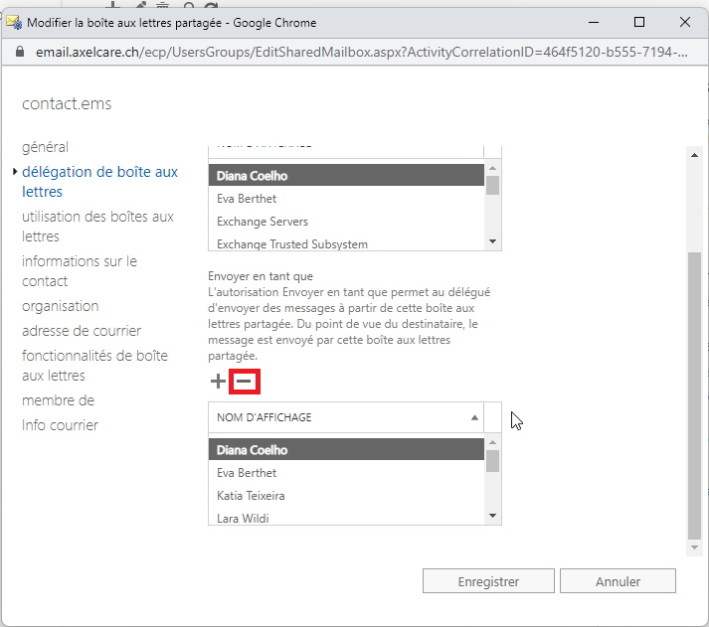Open Info courrier section

point(60,425)
